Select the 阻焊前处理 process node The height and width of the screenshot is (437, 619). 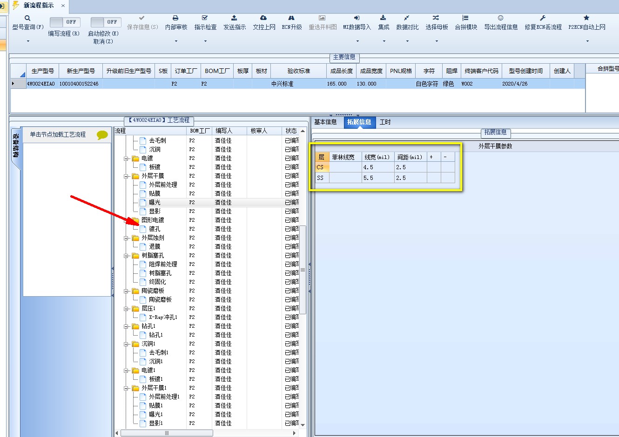click(x=163, y=265)
